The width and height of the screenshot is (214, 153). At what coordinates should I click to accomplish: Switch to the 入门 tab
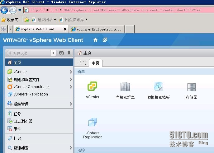point(82,63)
